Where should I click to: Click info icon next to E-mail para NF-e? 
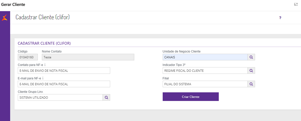coord(43,78)
